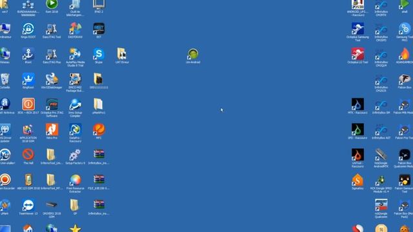Image resolution: width=413 pixels, height=232 pixels.
Task: Launch Setup Factory 9 gears icon
Action: tap(76, 155)
